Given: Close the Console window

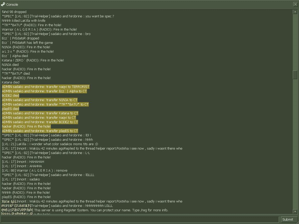Looking at the screenshot, I should [295, 4].
